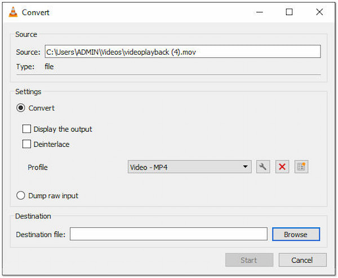Click the VLC cone icon in title bar
The height and width of the screenshot is (278, 338).
pos(13,12)
